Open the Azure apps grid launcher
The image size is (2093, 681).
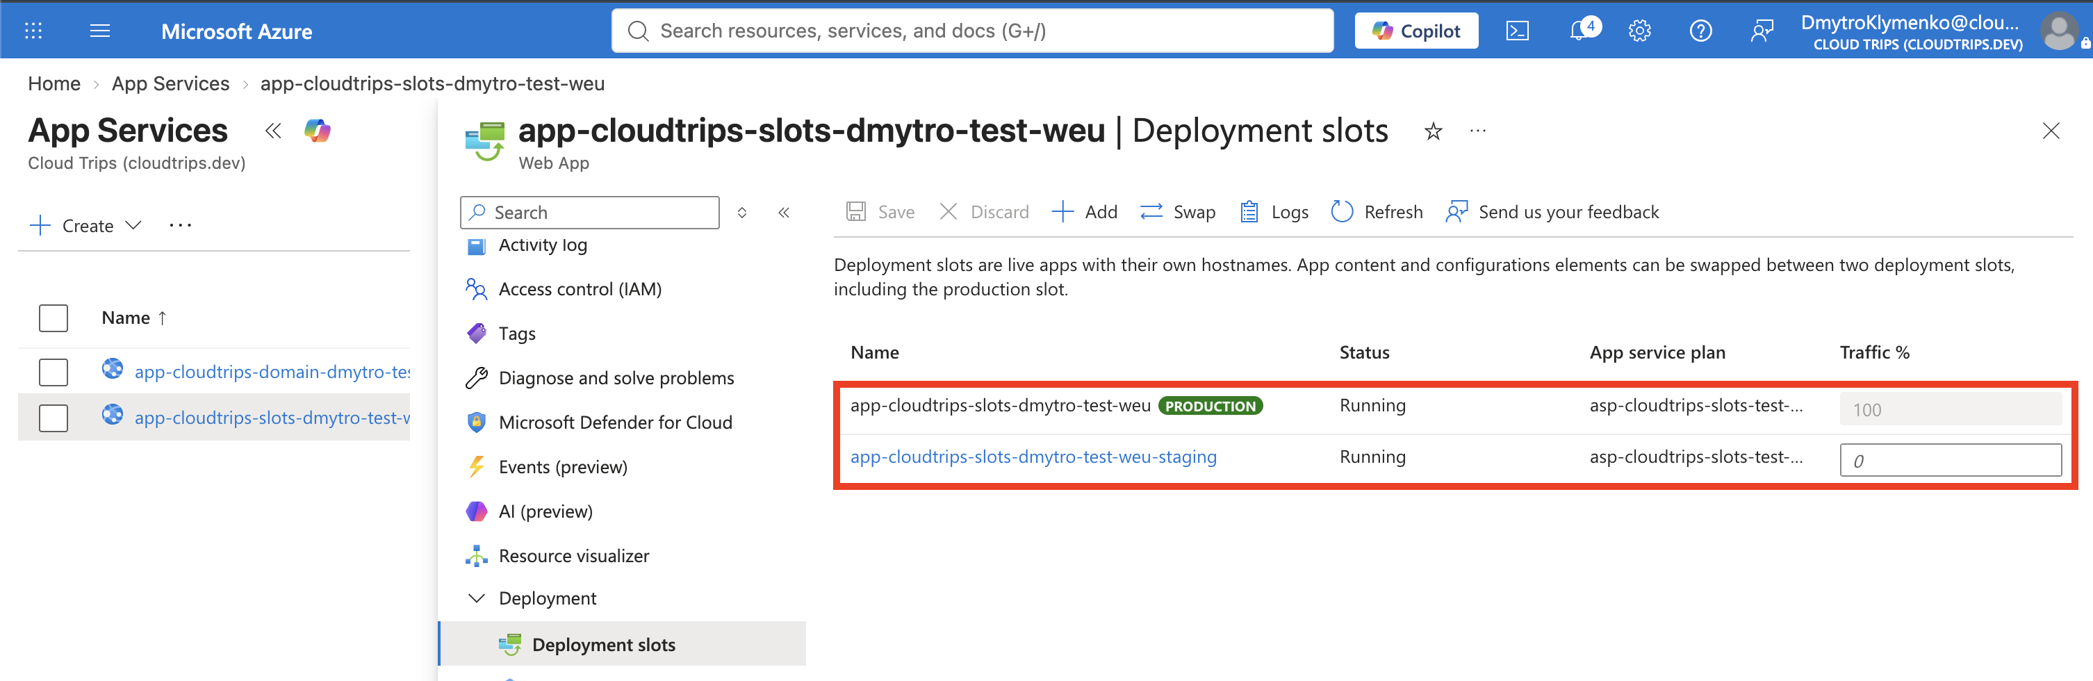[33, 31]
